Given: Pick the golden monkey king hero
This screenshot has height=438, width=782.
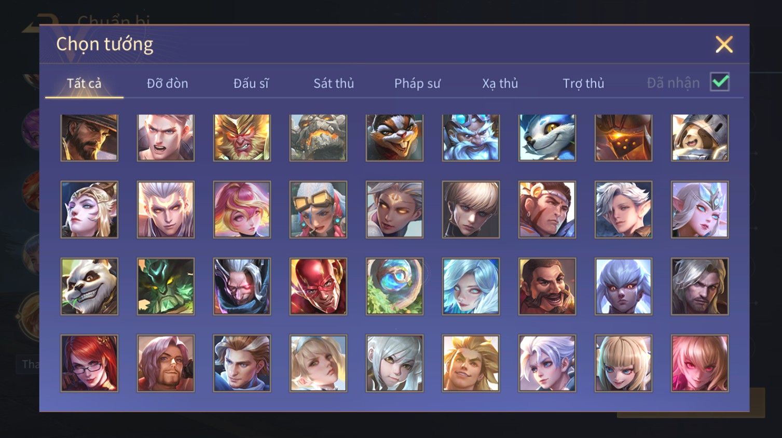Looking at the screenshot, I should (242, 137).
